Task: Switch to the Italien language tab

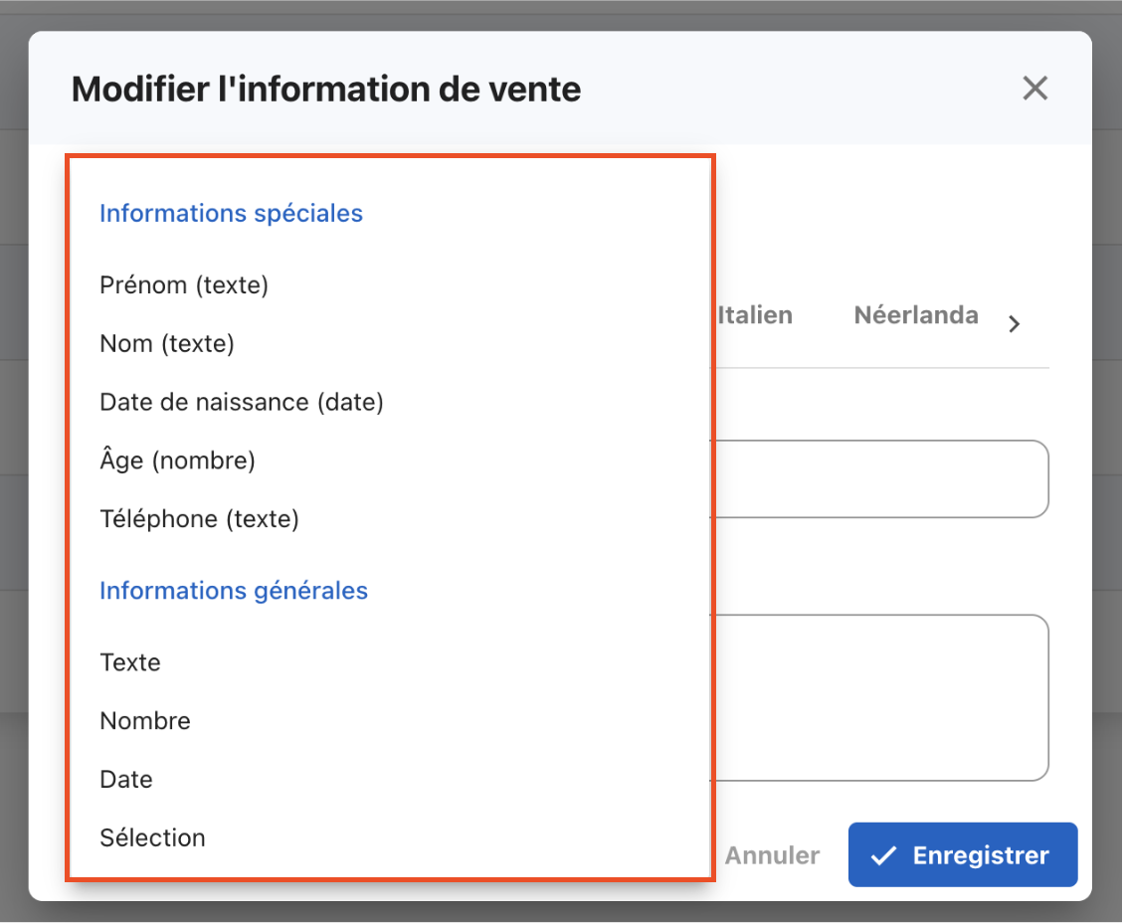Action: click(755, 316)
